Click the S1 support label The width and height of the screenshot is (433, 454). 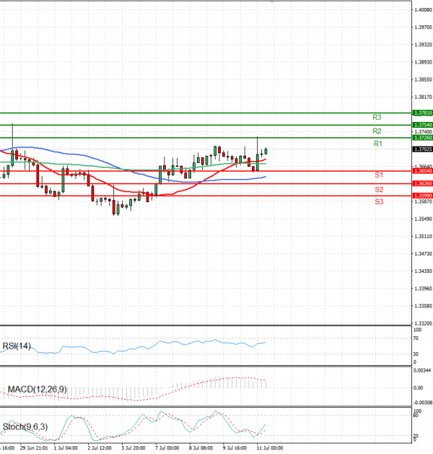click(x=379, y=175)
